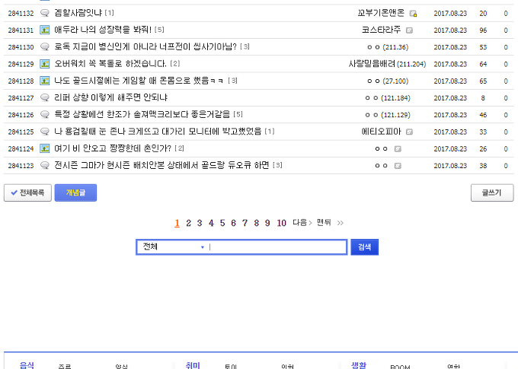The width and height of the screenshot is (518, 369).
Task: Click author 코스타라주
Action: point(381,30)
